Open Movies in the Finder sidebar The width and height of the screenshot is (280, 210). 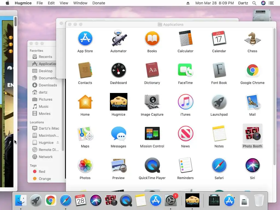pyautogui.click(x=45, y=113)
